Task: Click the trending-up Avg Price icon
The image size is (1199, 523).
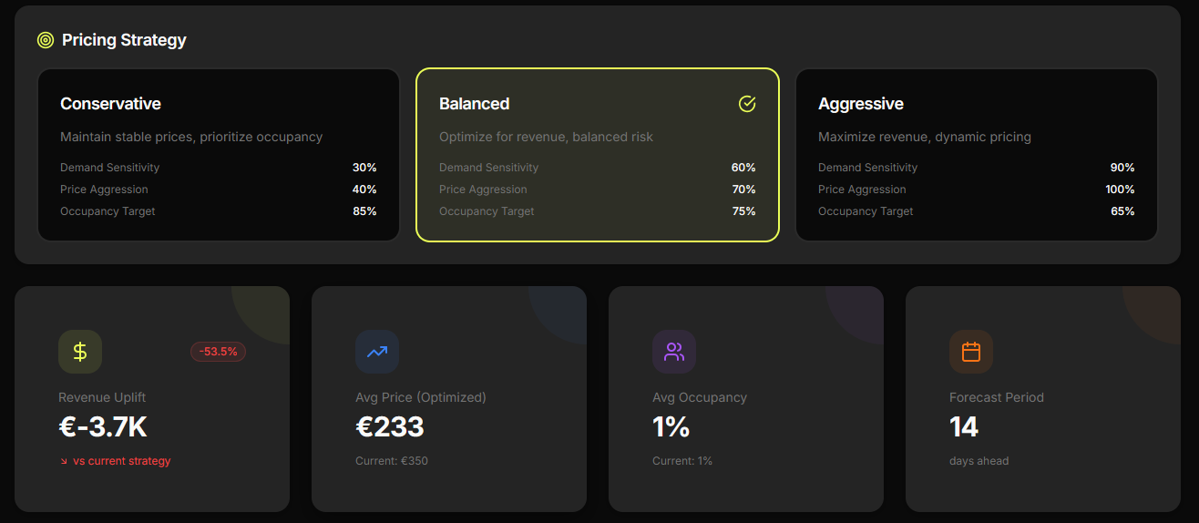Action: coord(377,352)
